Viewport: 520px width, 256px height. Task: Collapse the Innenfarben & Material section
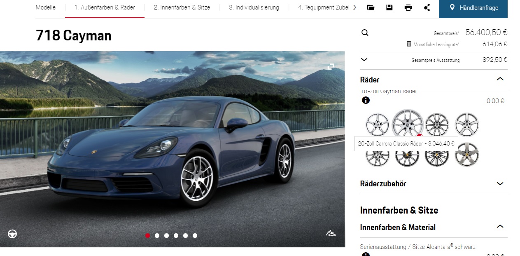[500, 226]
